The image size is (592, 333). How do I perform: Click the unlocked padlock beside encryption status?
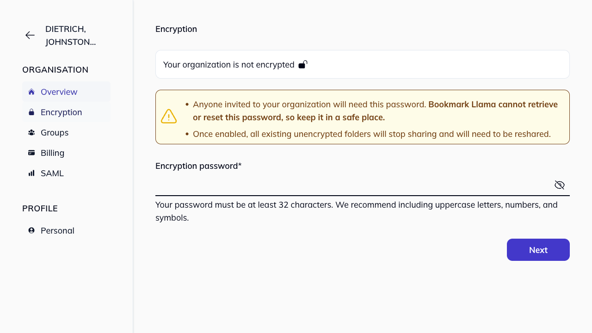[303, 64]
